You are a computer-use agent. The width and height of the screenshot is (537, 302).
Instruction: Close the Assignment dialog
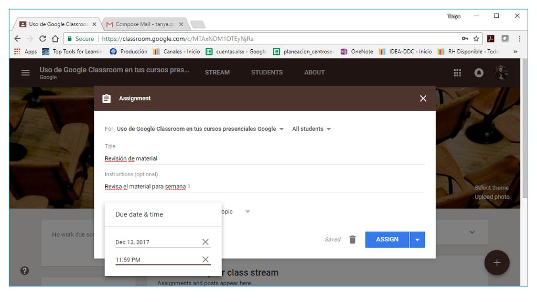[423, 99]
